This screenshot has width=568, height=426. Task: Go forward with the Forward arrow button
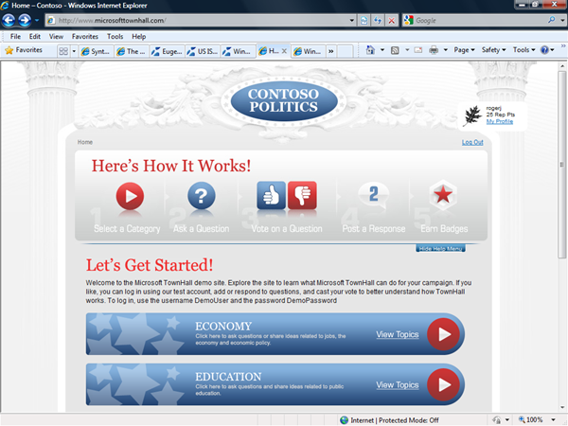pos(25,20)
